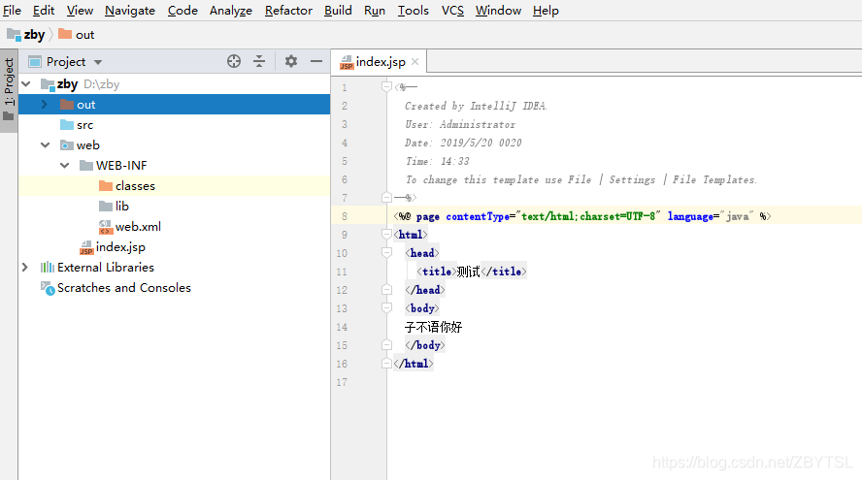Open the VCS menu
862x480 pixels.
click(x=452, y=11)
